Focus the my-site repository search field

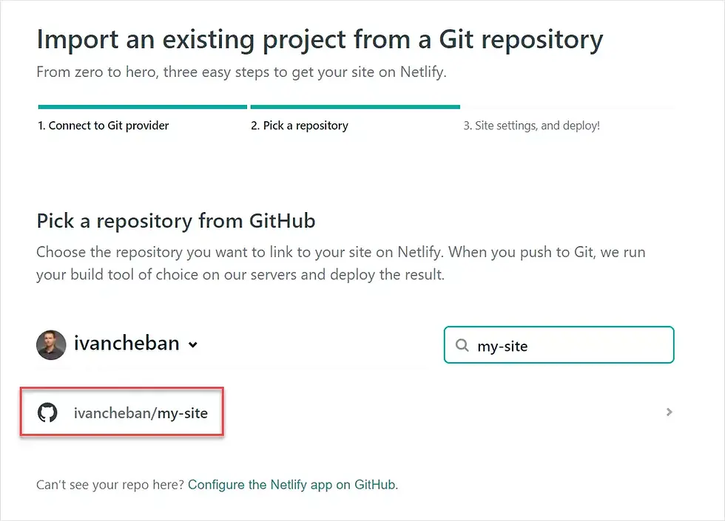559,345
